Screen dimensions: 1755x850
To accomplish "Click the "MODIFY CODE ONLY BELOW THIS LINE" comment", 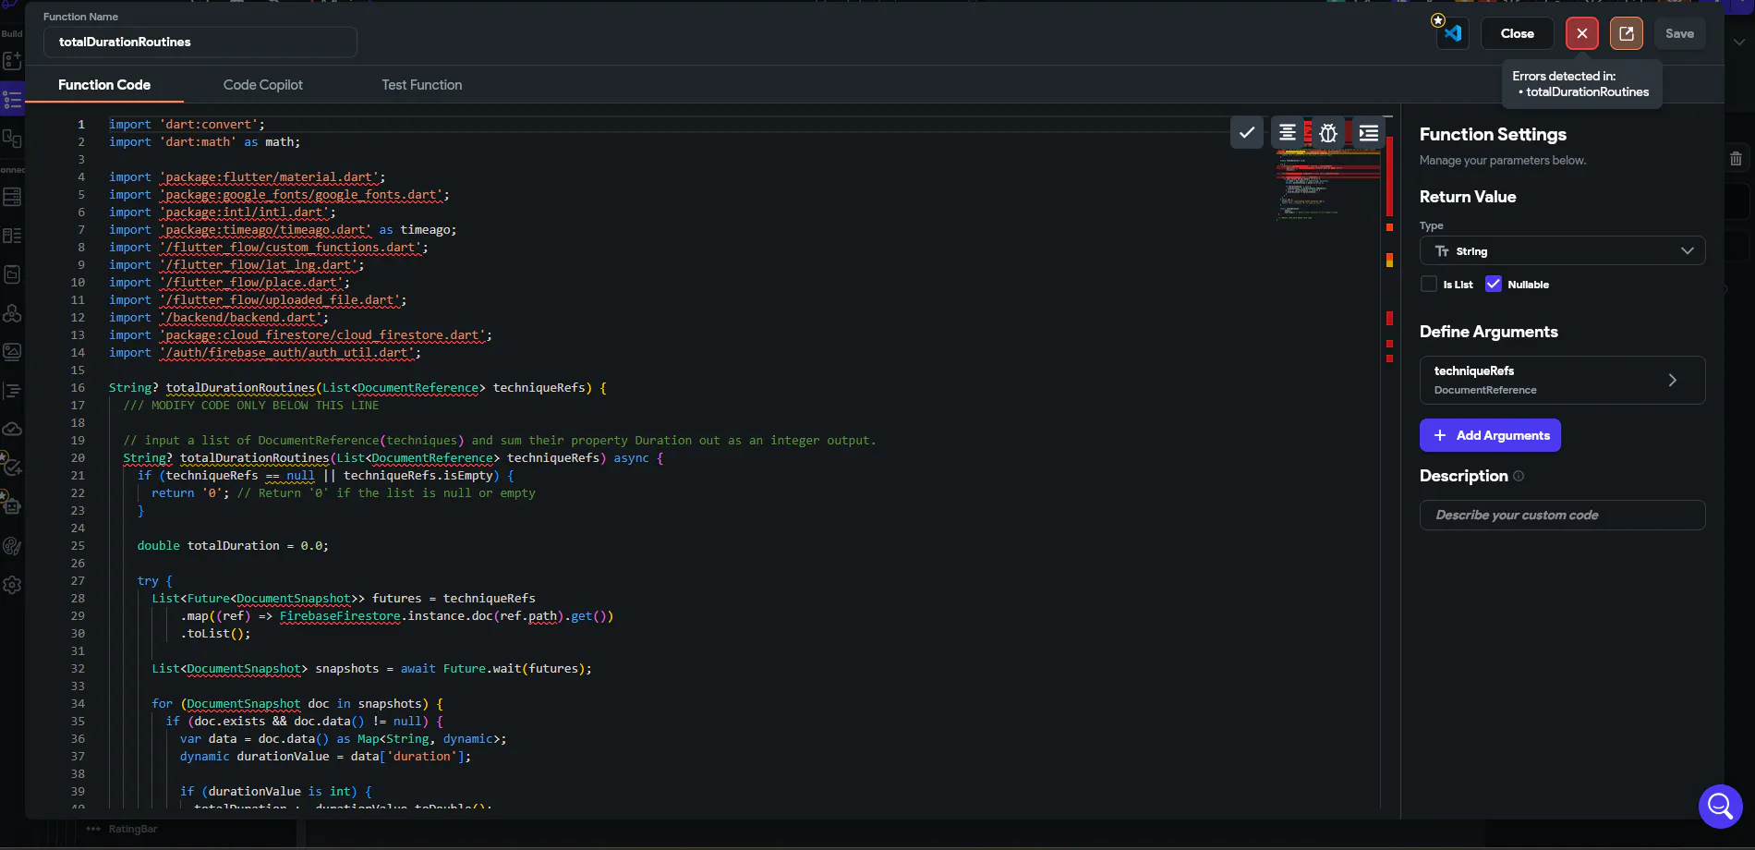I will tap(251, 406).
